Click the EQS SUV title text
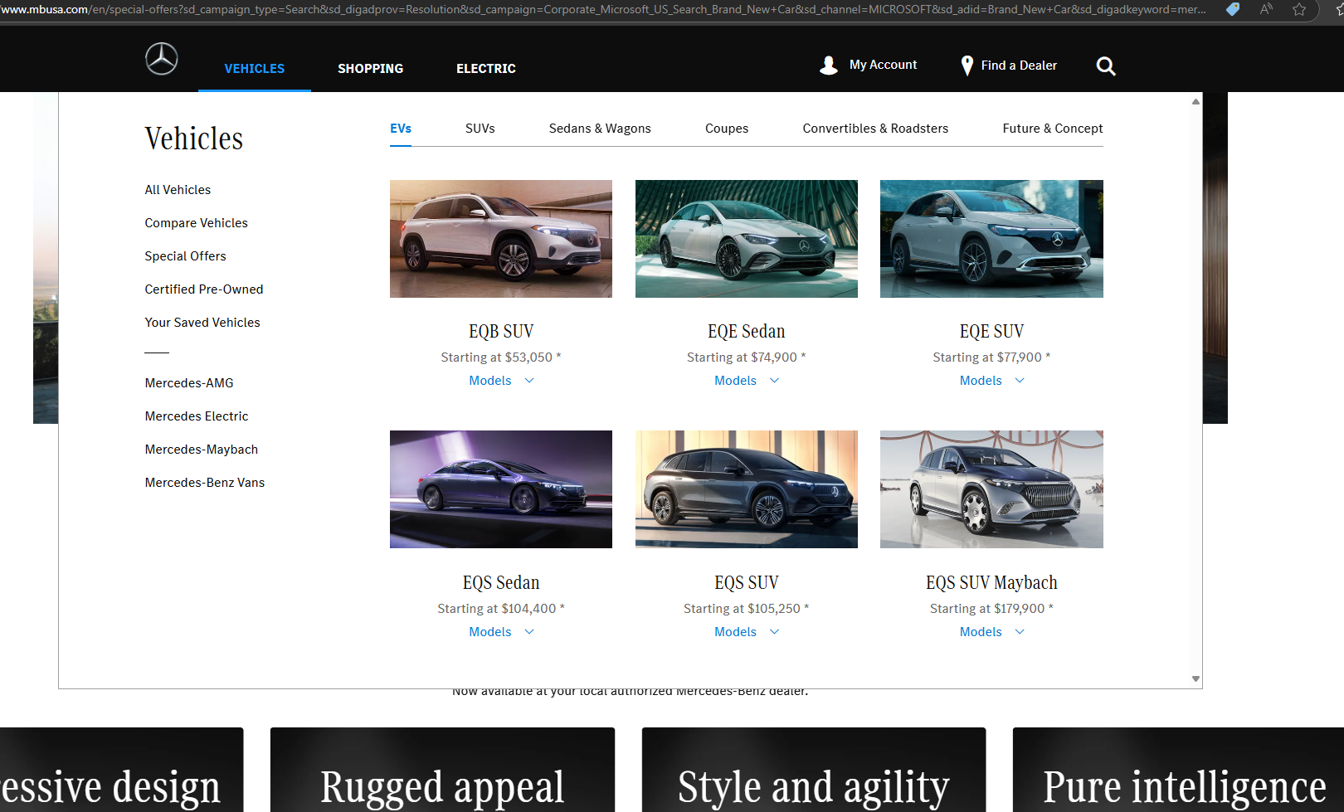1344x812 pixels. [x=747, y=583]
